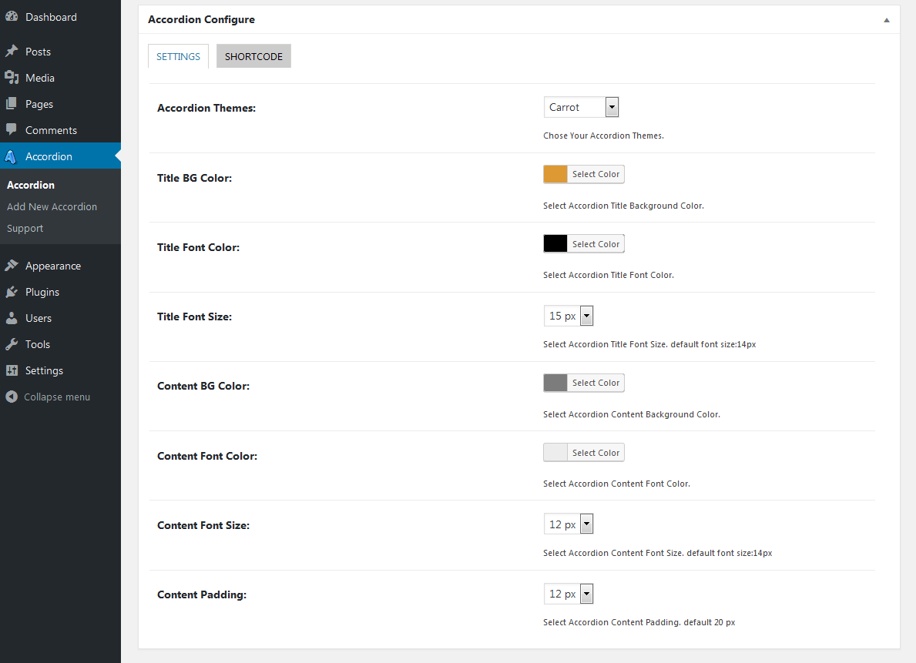Viewport: 916px width, 663px height.
Task: Click the gray Content BG swatch
Action: (x=555, y=383)
